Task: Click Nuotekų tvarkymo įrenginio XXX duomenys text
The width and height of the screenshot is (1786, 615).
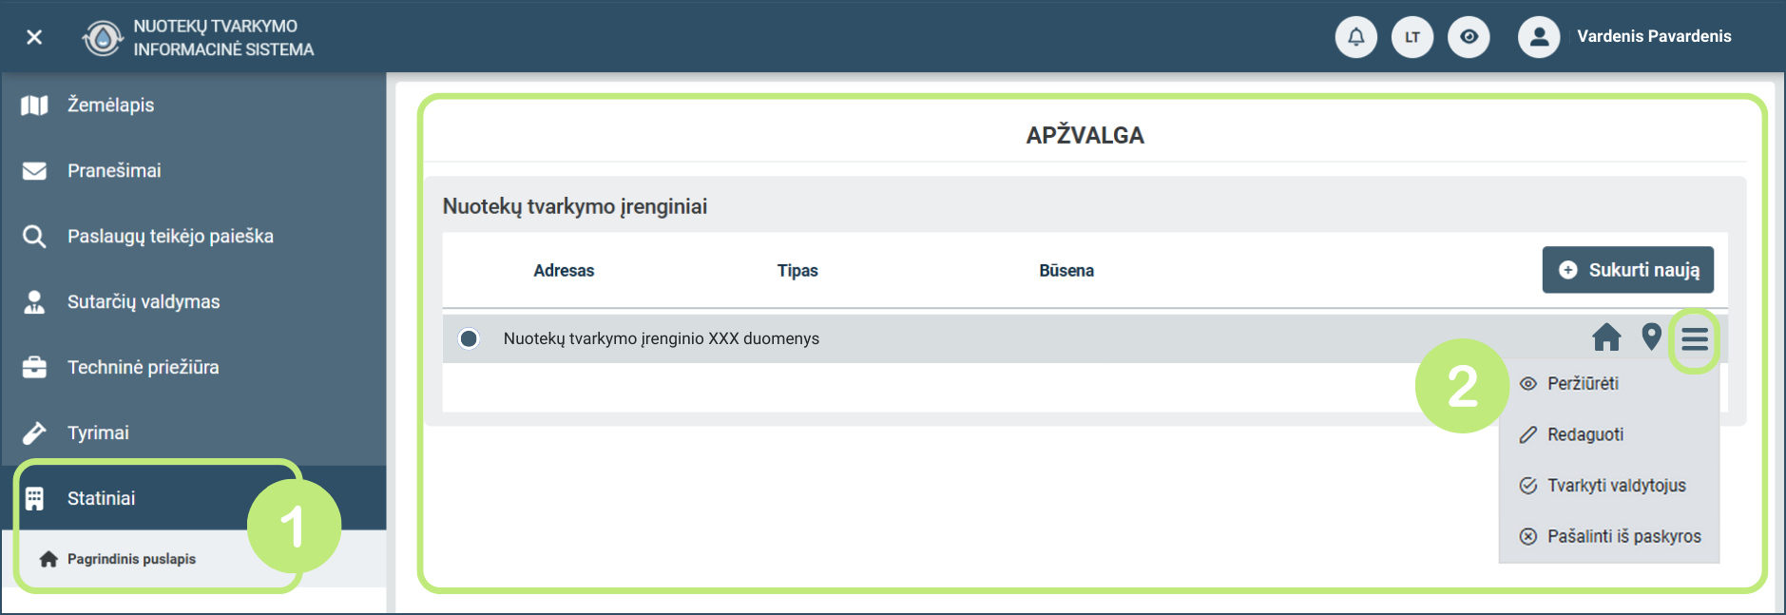Action: 662,338
